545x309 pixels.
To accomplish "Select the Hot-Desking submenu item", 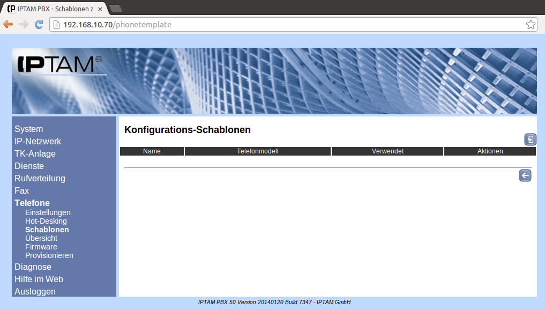I will [46, 221].
